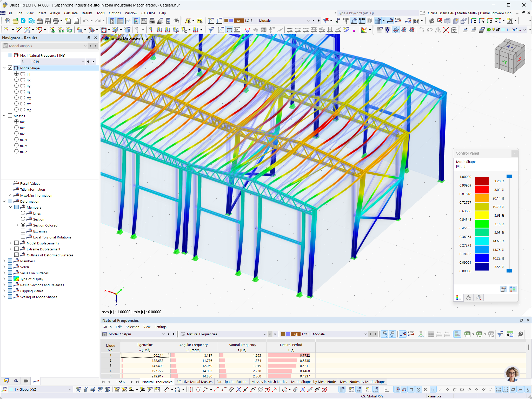
Task: Select the View in X direction icon
Action: click(x=474, y=20)
